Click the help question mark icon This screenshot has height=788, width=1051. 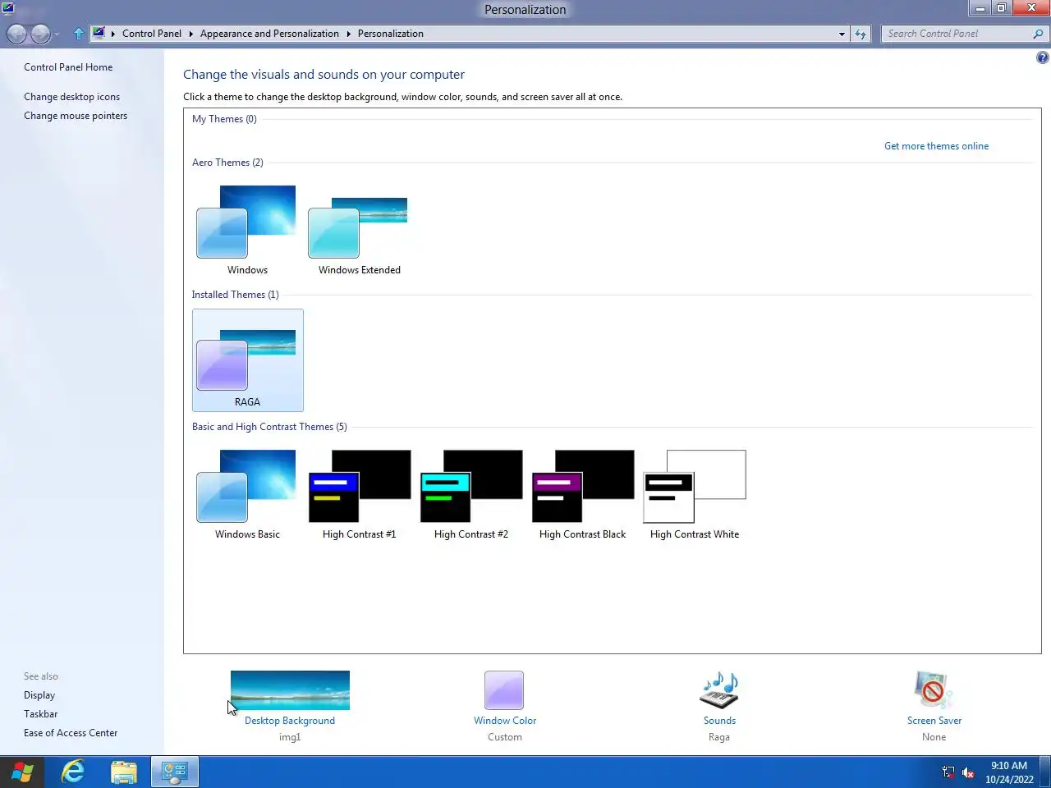point(1042,57)
